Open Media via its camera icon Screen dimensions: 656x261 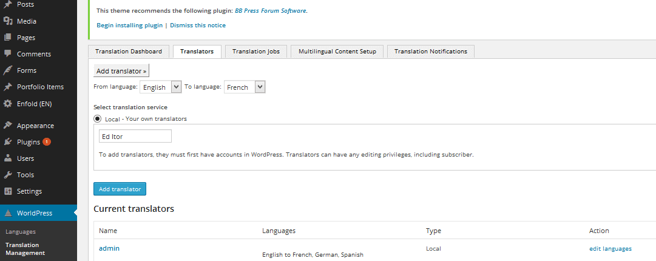[7, 21]
